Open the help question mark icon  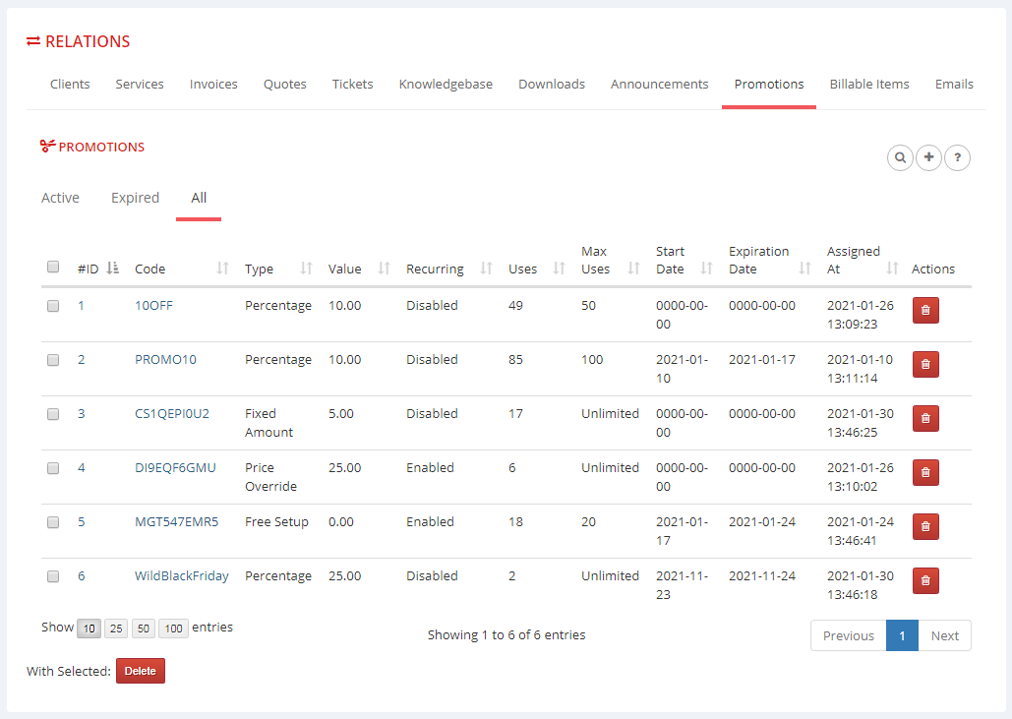[x=957, y=157]
